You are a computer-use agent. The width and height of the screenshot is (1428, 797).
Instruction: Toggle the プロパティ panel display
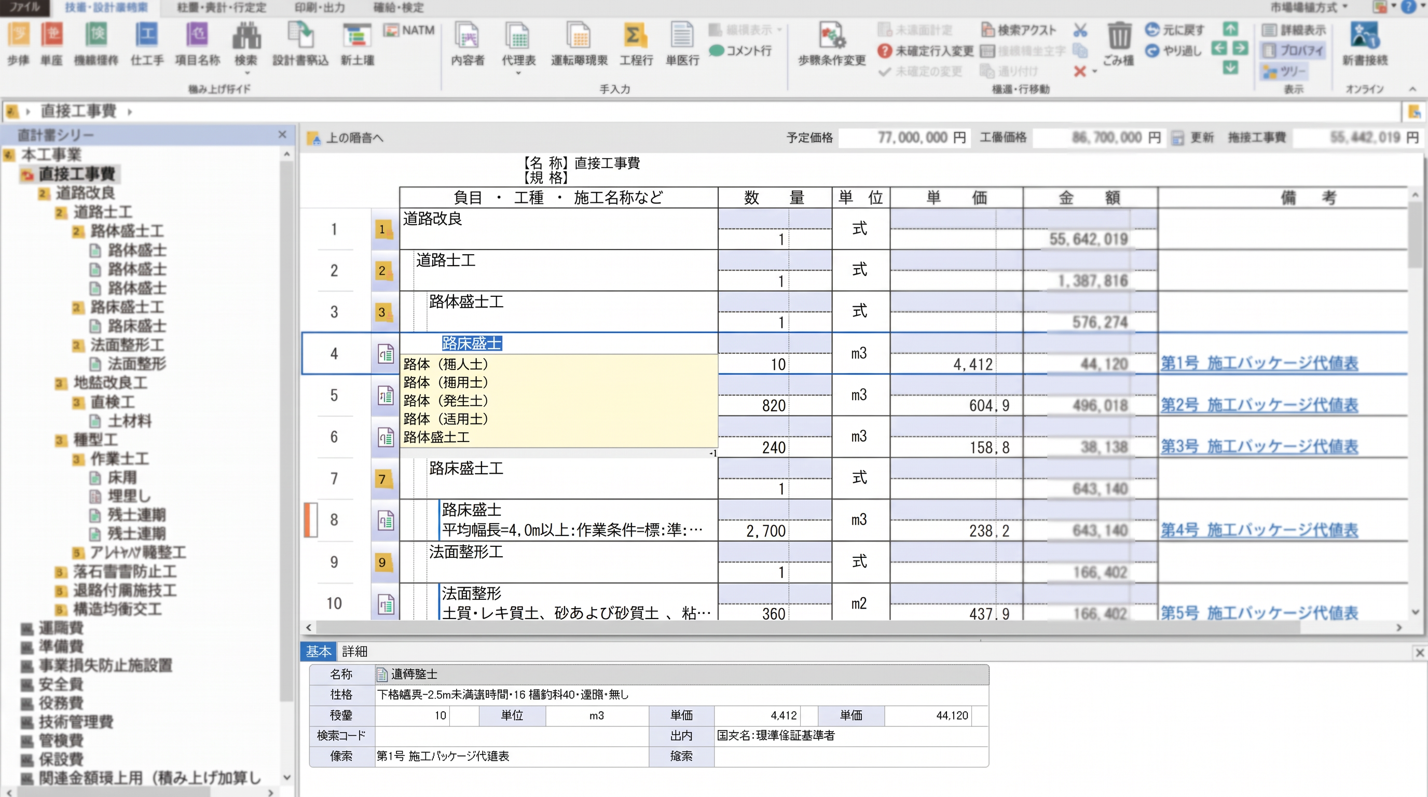click(x=1293, y=50)
